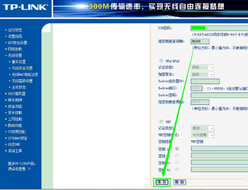Expand 系统工具 menu
Viewport: 248px width, 190px height.
(15, 151)
